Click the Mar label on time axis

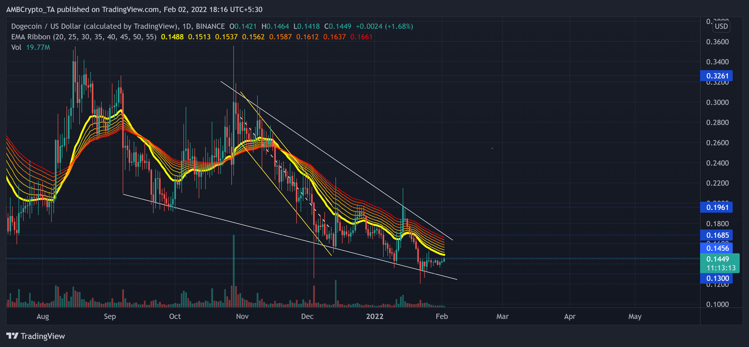click(502, 316)
